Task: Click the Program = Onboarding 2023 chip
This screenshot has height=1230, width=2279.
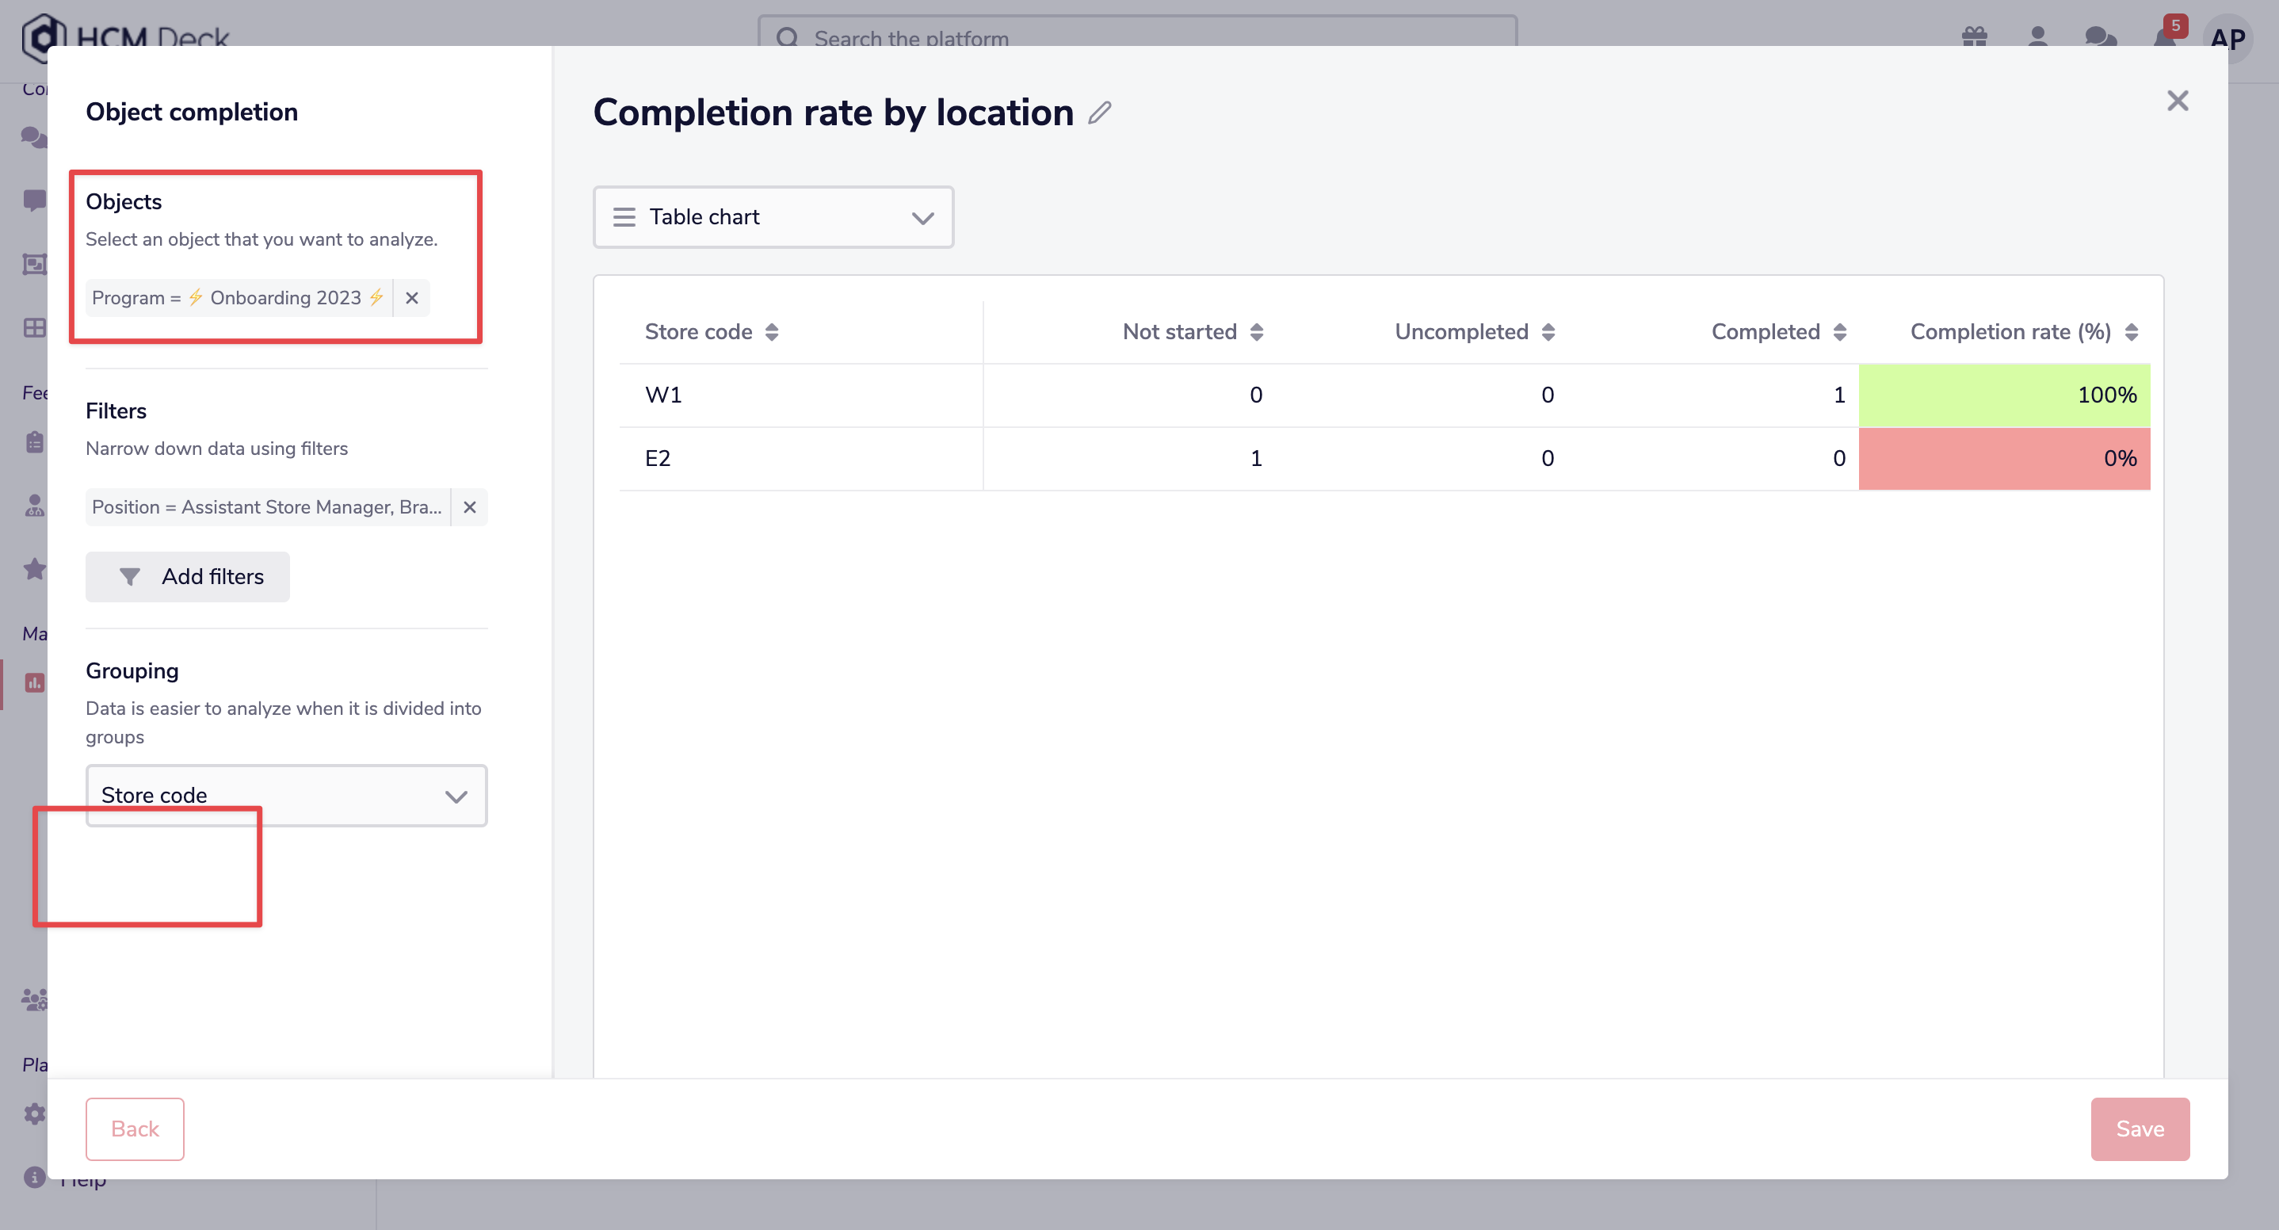Action: click(x=239, y=298)
